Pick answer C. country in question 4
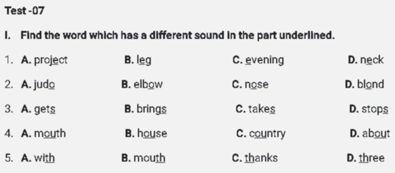The width and height of the screenshot is (395, 173). click(261, 134)
